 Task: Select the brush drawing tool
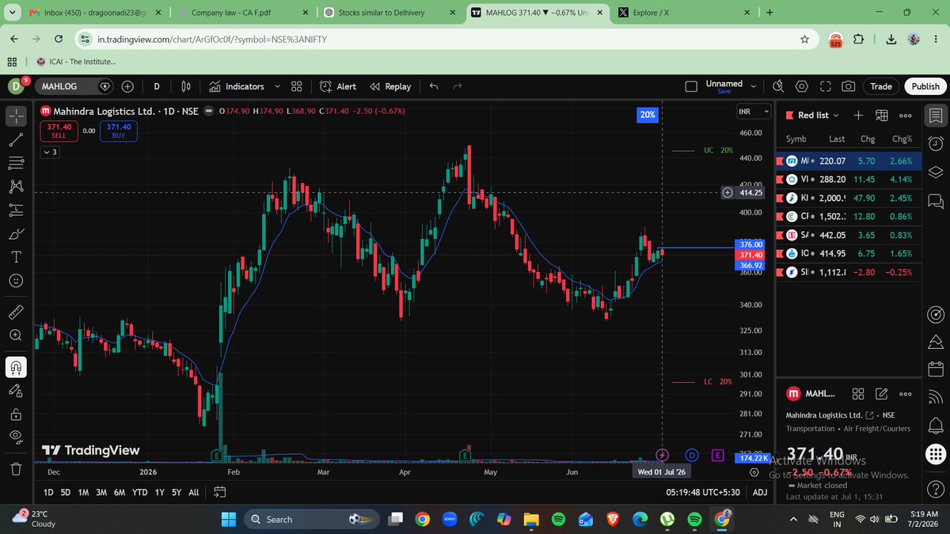(x=16, y=234)
